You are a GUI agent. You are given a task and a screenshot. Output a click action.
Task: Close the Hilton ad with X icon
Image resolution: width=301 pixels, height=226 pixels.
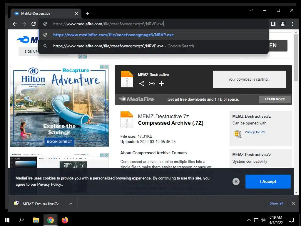106,67
